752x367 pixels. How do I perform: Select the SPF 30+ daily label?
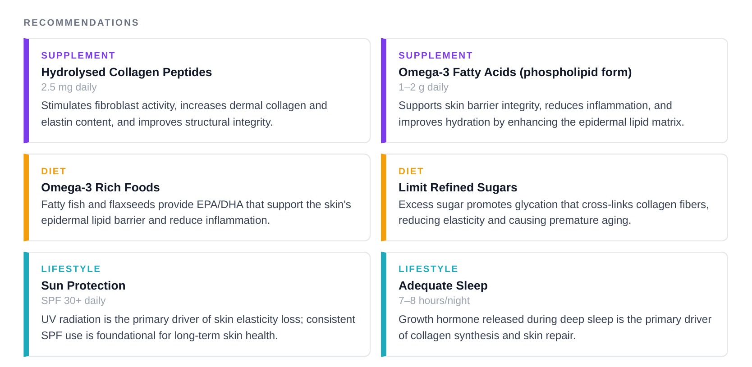tap(73, 301)
